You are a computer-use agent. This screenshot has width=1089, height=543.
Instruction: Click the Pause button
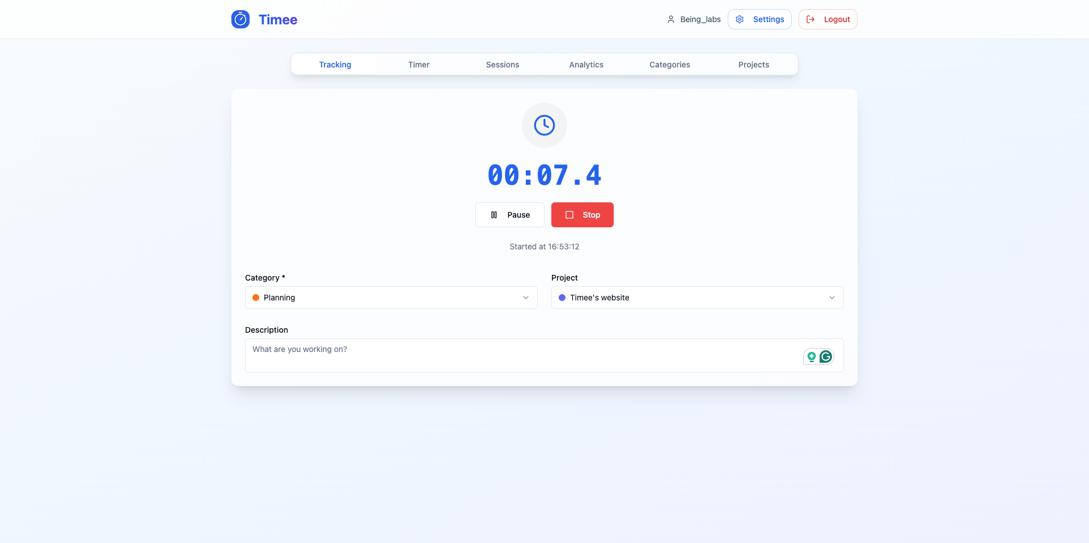pos(509,215)
